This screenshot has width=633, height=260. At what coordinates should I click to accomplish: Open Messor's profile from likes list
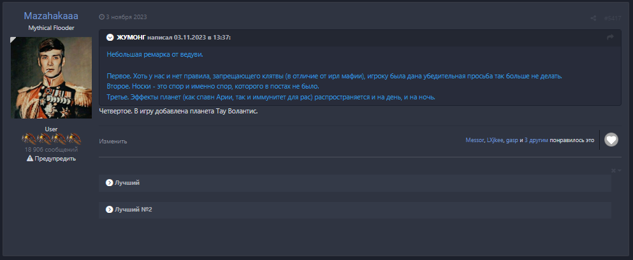[x=474, y=140]
